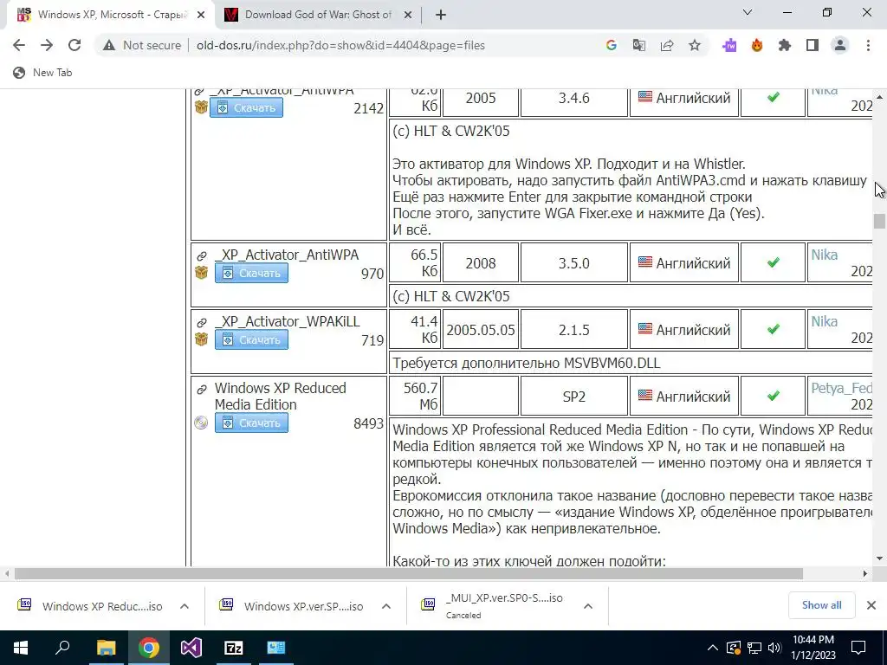This screenshot has height=665, width=887.
Task: Open Petya_Fed uploader link
Action: click(x=842, y=389)
